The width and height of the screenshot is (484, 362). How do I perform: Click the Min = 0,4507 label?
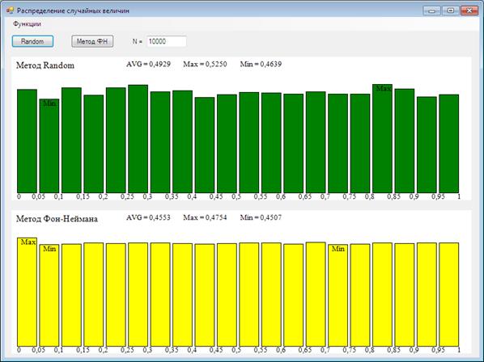point(261,217)
